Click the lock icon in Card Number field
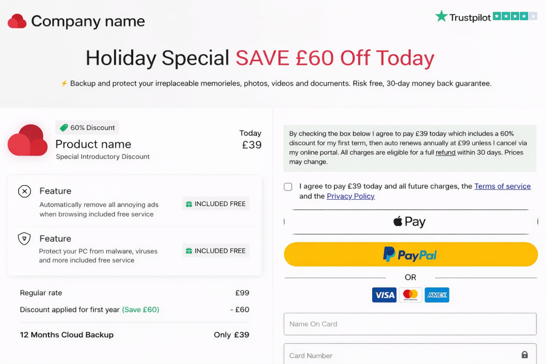Viewport: 546px width, 364px height. (x=525, y=355)
